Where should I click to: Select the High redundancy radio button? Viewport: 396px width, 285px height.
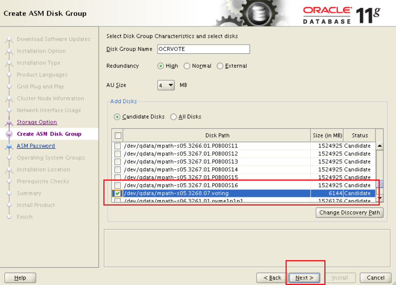coord(160,66)
